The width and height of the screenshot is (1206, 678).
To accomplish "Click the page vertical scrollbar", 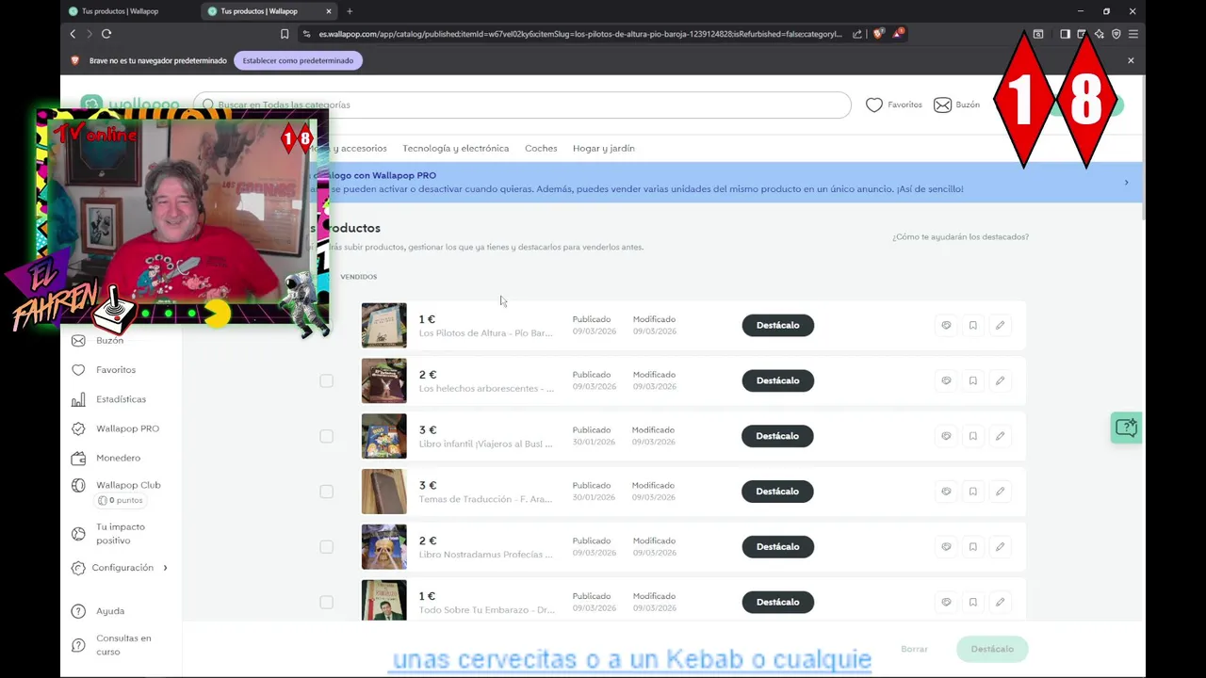I will tap(1142, 151).
